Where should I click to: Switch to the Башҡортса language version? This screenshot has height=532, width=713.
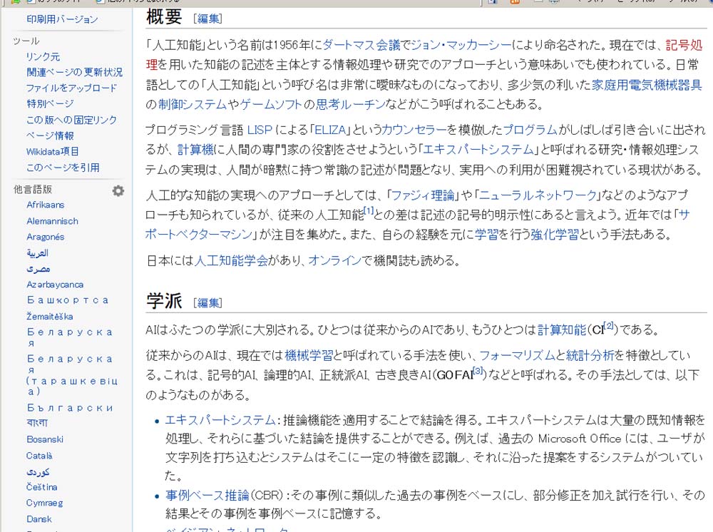point(68,300)
